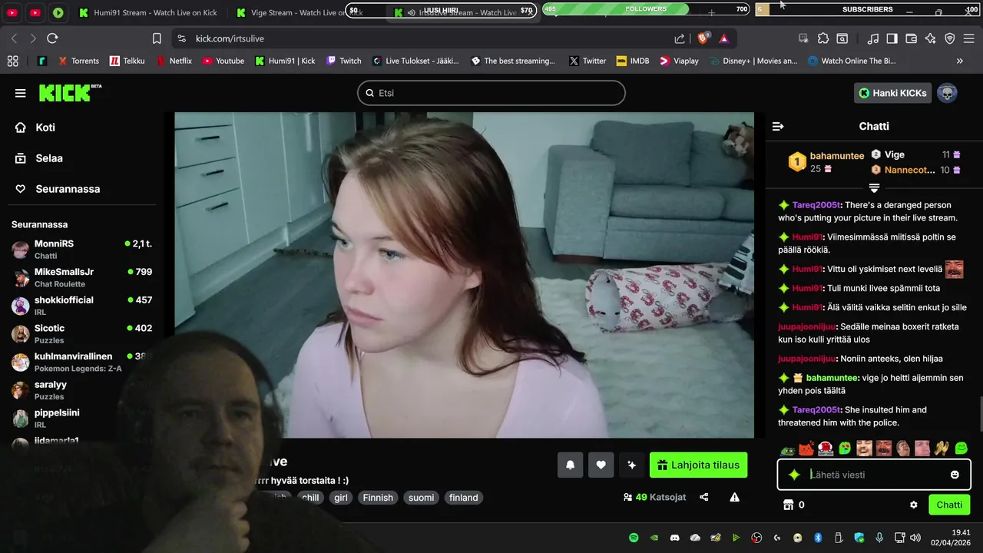This screenshot has height=553, width=983.
Task: Open Brave Rewards triangle icon
Action: click(724, 38)
